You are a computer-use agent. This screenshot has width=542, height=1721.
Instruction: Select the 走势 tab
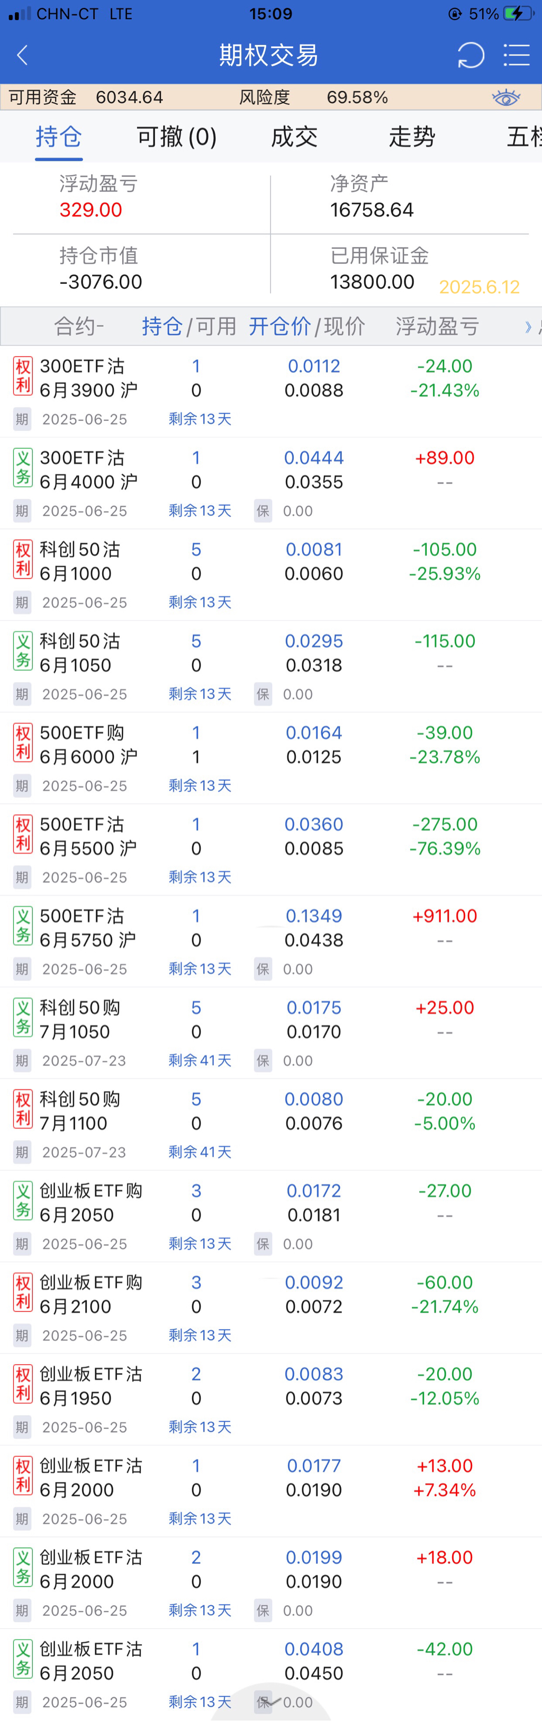412,137
